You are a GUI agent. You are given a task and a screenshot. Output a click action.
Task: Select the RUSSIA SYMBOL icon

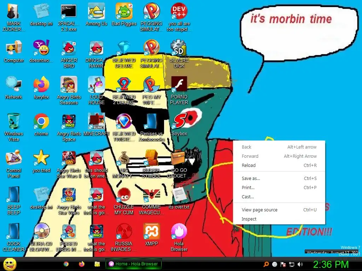pyautogui.click(x=151, y=164)
